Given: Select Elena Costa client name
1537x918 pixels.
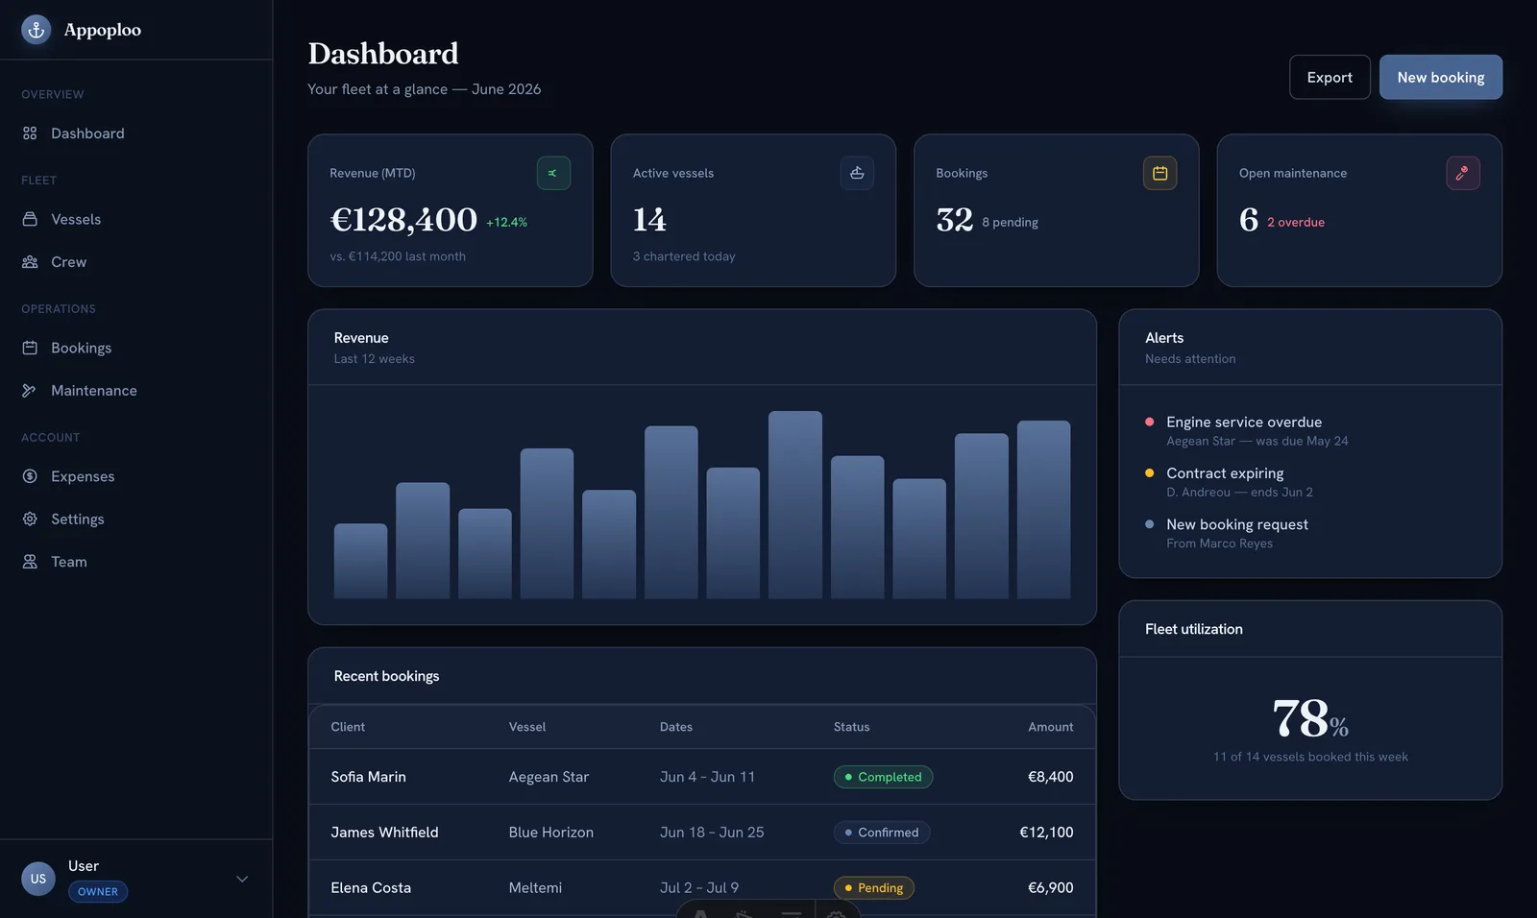Looking at the screenshot, I should [371, 888].
